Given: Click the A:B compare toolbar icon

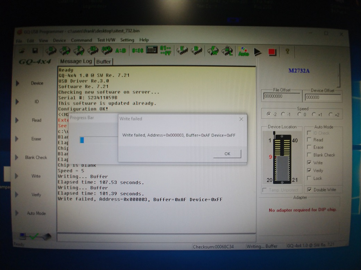Looking at the screenshot, I should point(120,51).
